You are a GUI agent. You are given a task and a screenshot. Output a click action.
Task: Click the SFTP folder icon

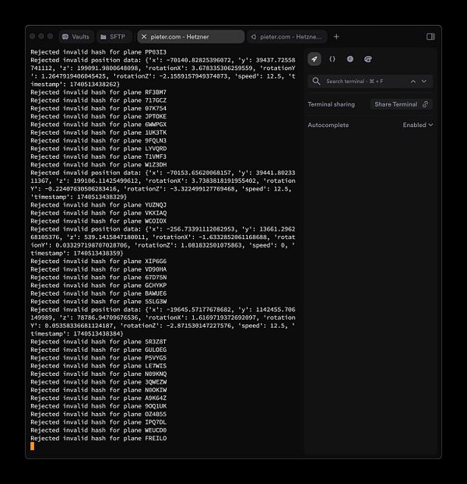click(x=104, y=37)
